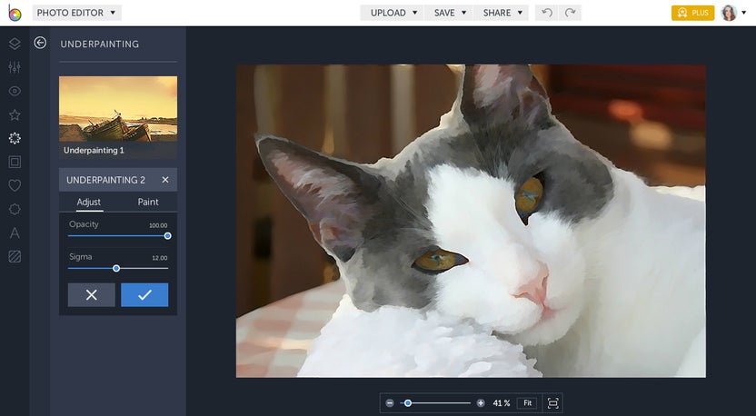Expand the account menu arrow
756x416 pixels.
(744, 13)
